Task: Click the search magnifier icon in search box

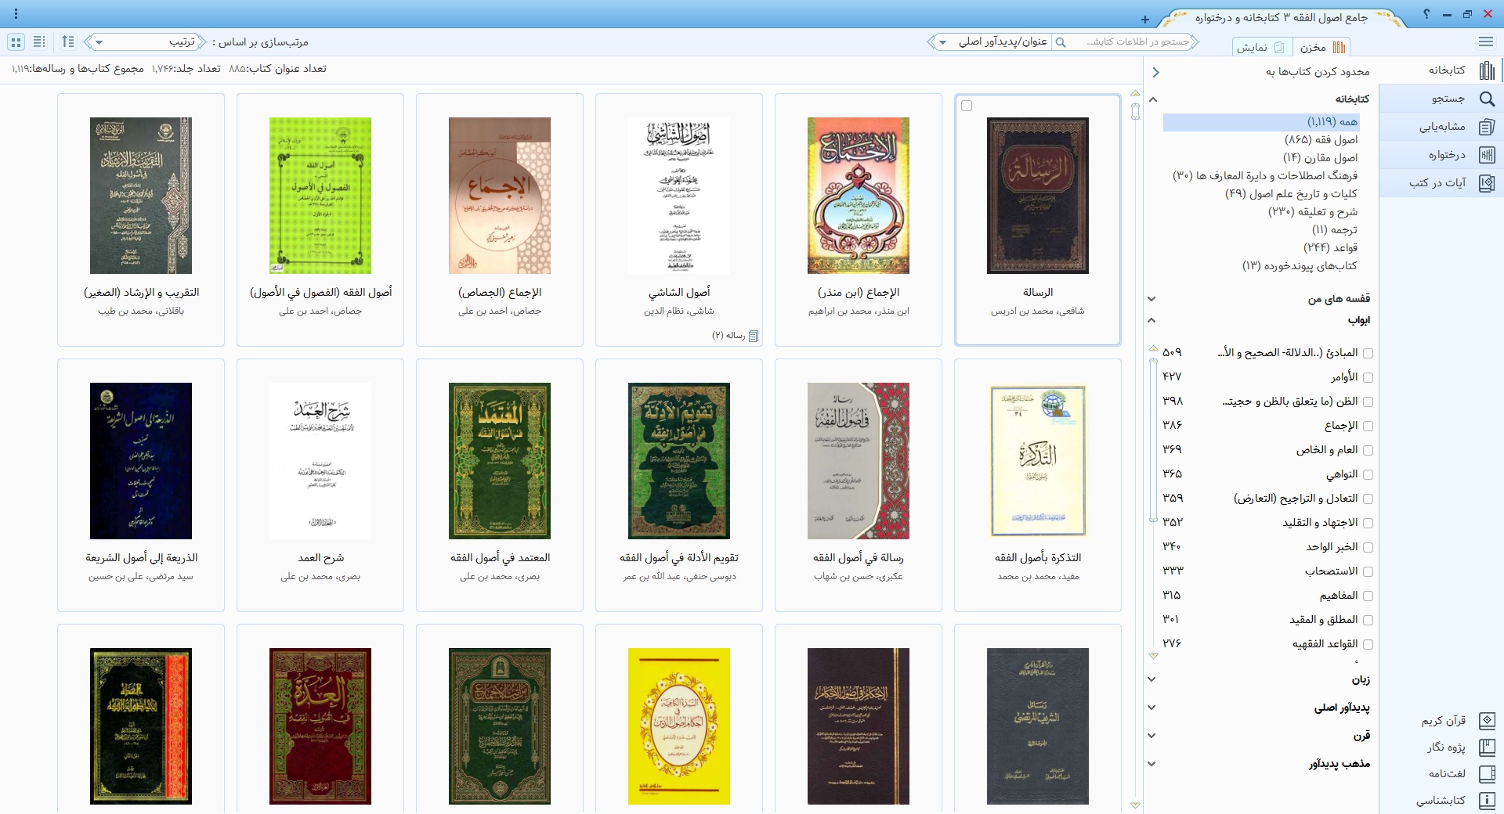Action: click(1061, 42)
